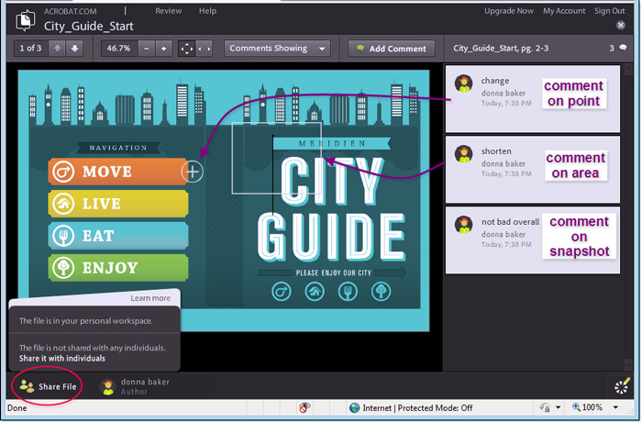Screen dimensions: 642x423
Task: Click the comment count speech bubble icon
Action: pos(624,49)
